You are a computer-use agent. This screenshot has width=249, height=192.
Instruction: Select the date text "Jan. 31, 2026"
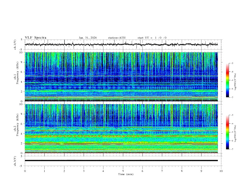(x=88, y=38)
